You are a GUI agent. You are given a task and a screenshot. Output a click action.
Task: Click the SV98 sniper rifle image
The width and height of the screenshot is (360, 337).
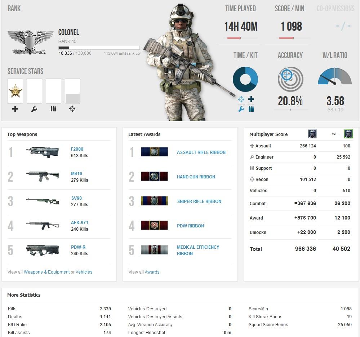click(43, 201)
